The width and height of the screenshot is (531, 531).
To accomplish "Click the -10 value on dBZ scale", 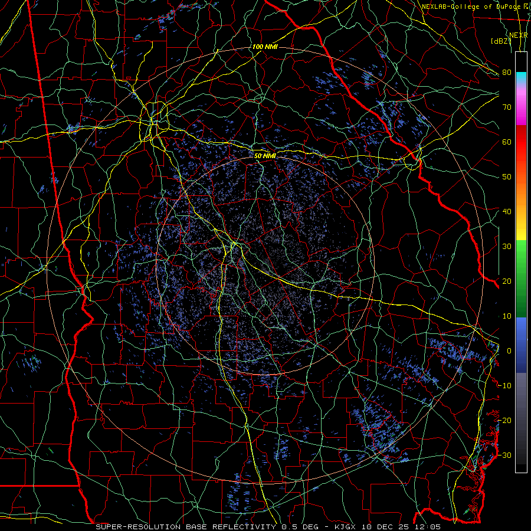I will pos(504,386).
